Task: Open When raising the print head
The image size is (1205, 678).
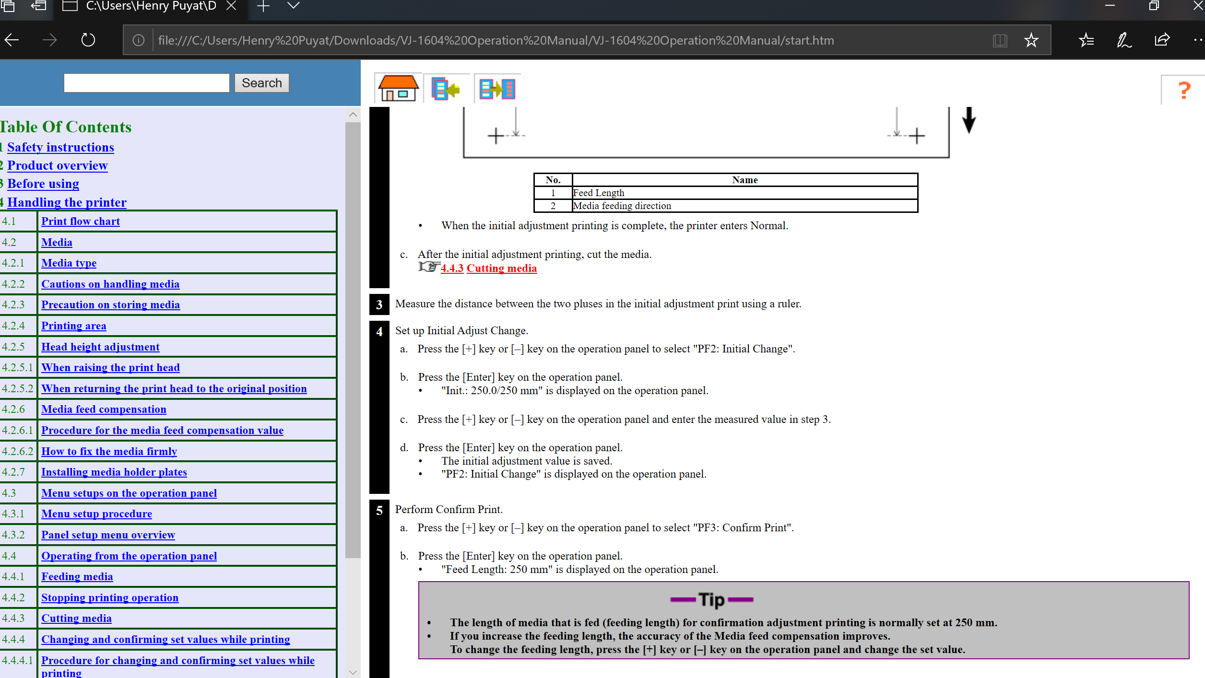Action: (110, 368)
